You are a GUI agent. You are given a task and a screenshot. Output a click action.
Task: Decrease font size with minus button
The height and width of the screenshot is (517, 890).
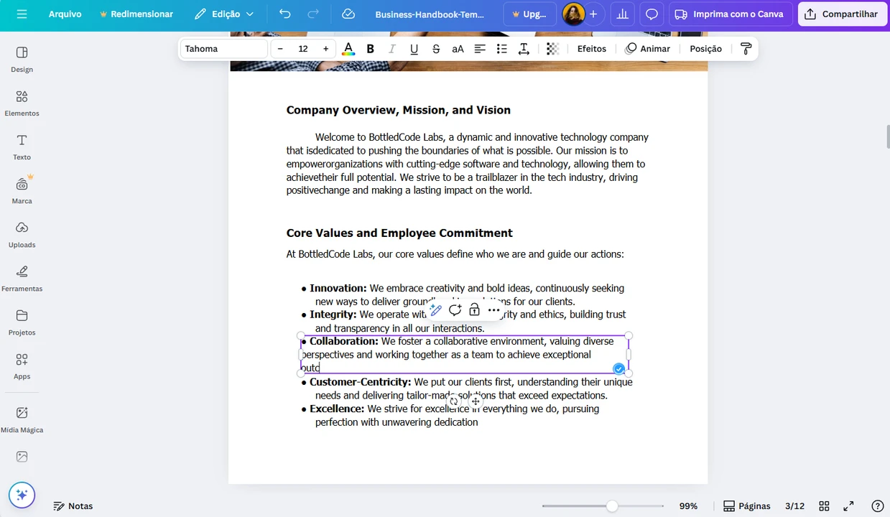[280, 49]
